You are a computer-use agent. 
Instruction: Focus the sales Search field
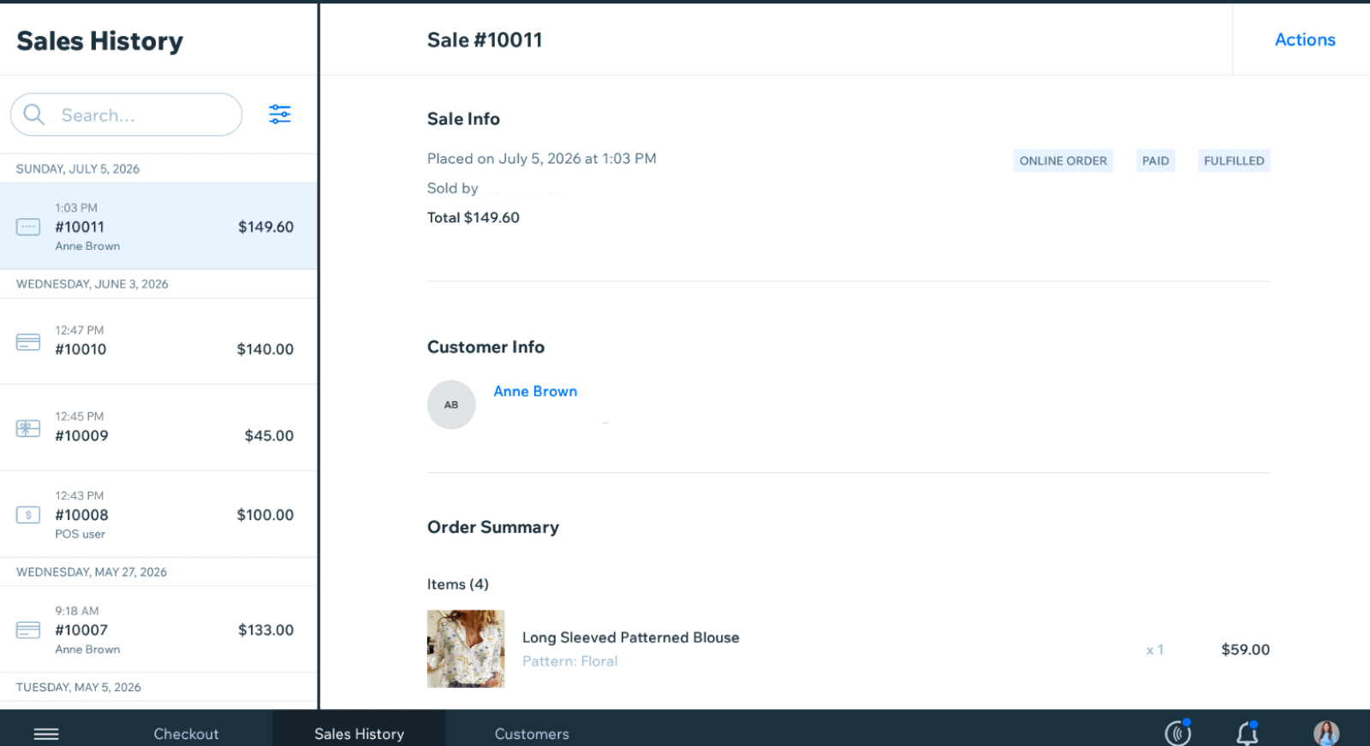coord(126,115)
